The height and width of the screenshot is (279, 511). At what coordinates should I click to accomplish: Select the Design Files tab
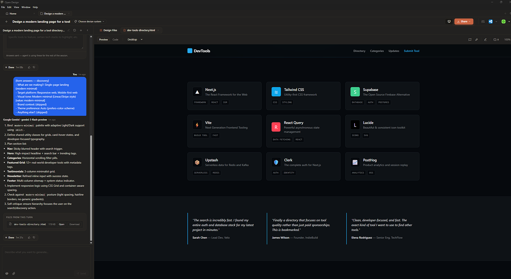108,30
